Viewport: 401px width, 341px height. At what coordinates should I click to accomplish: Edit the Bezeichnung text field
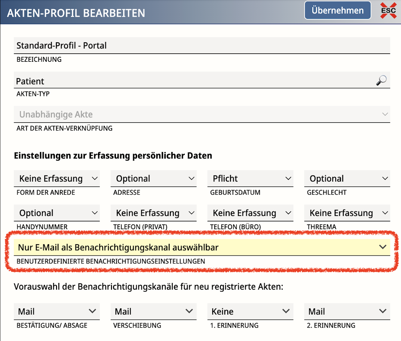click(201, 46)
